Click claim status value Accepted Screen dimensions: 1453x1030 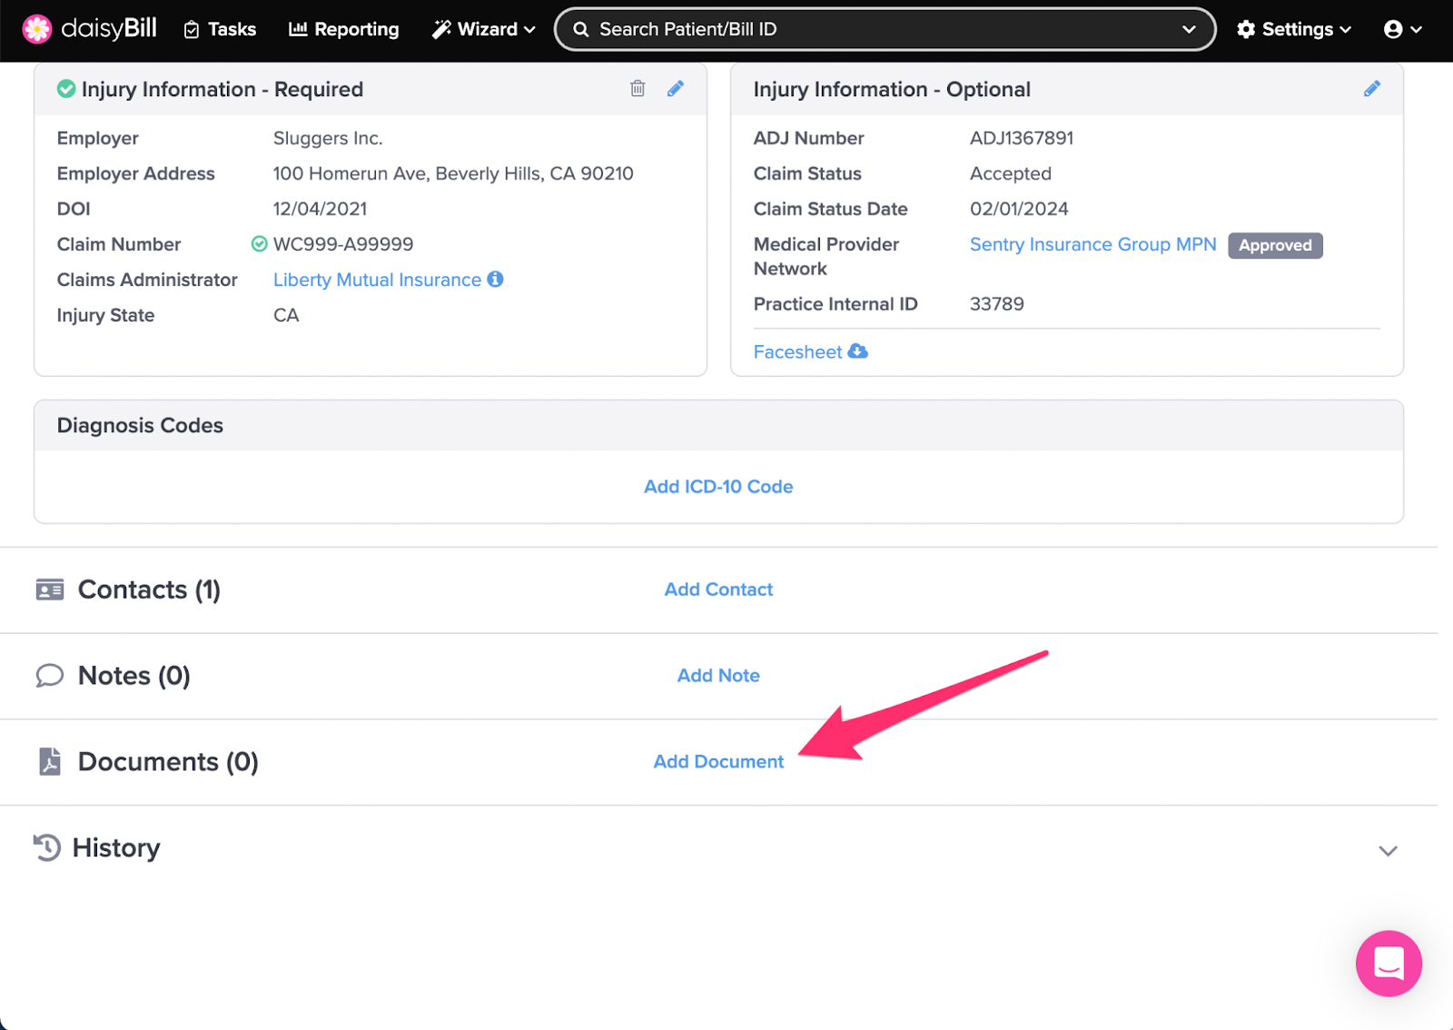1011,173
